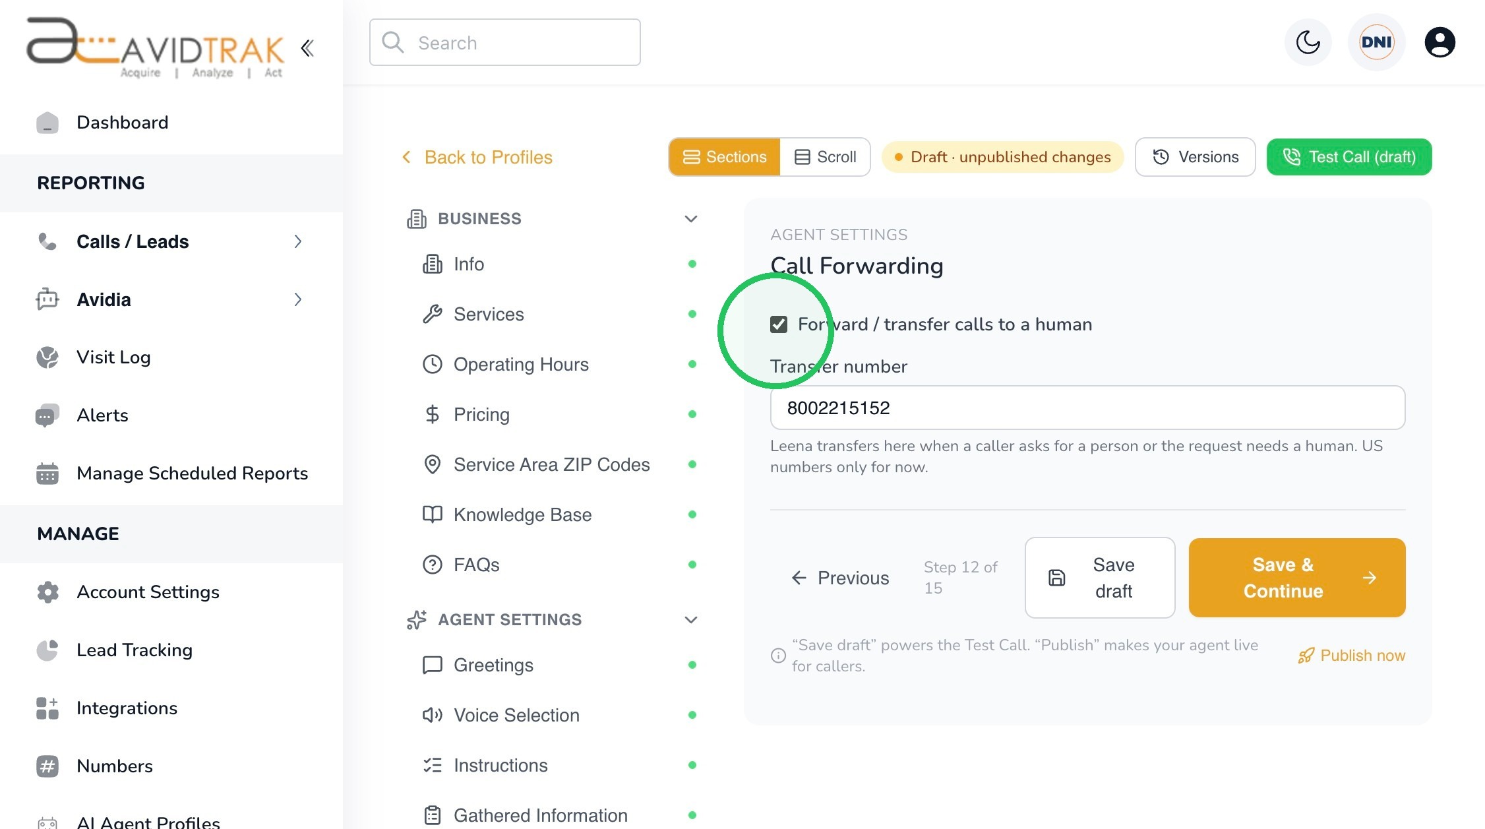Image resolution: width=1485 pixels, height=829 pixels.
Task: Click the Manage Scheduled Reports calendar icon
Action: click(x=47, y=474)
